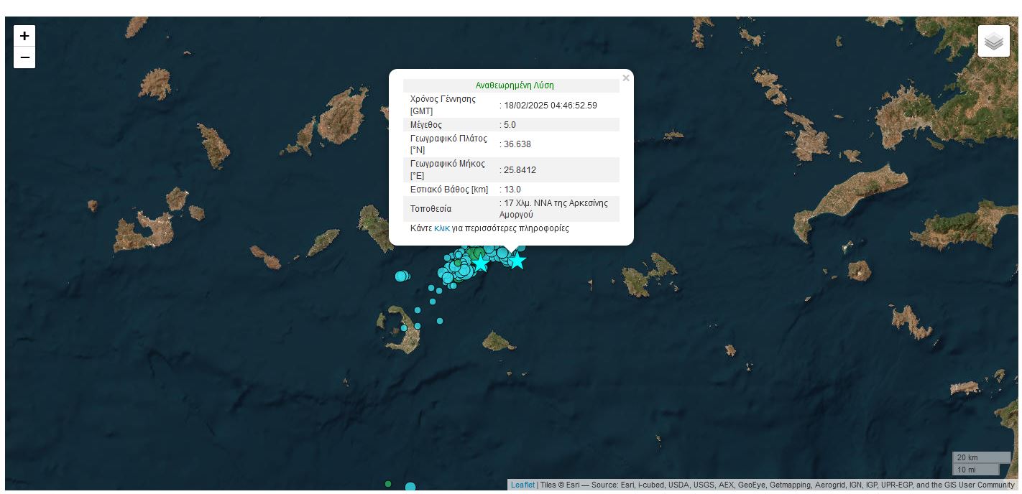The image size is (1022, 494).
Task: Click the magnitude value 5.0
Action: pyautogui.click(x=510, y=124)
